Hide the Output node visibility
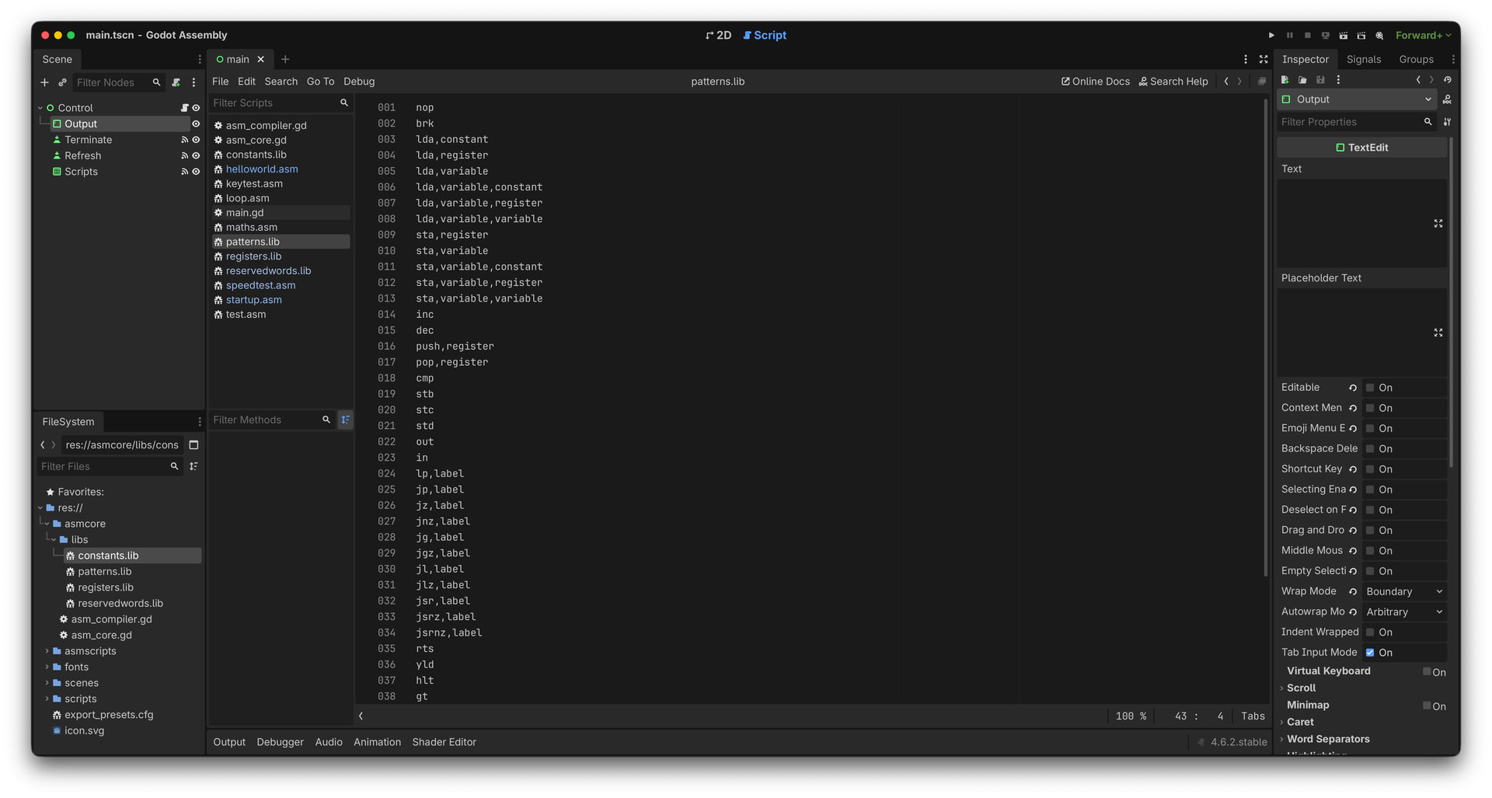 tap(196, 124)
